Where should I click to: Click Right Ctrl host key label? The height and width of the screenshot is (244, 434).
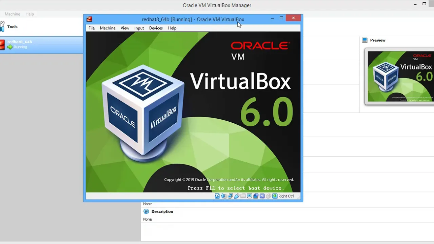tap(286, 196)
